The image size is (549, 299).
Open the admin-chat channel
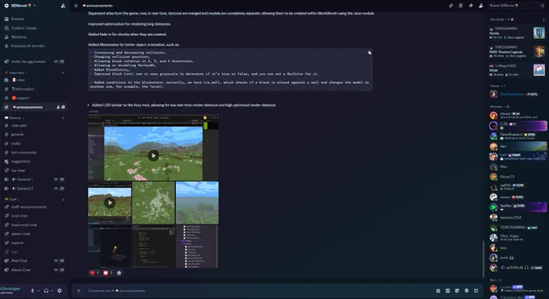pyautogui.click(x=34, y=234)
